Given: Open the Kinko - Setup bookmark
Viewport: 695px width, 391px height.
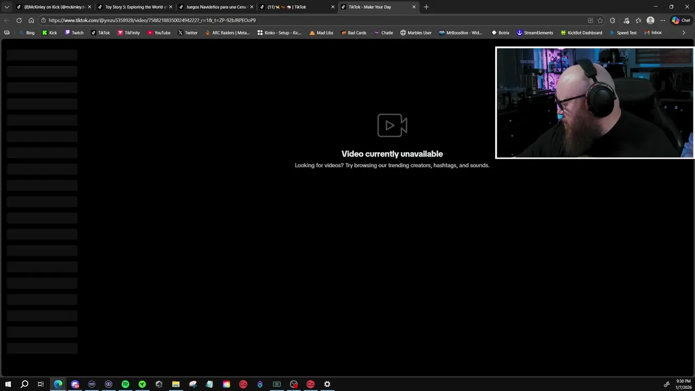Looking at the screenshot, I should click(280, 33).
